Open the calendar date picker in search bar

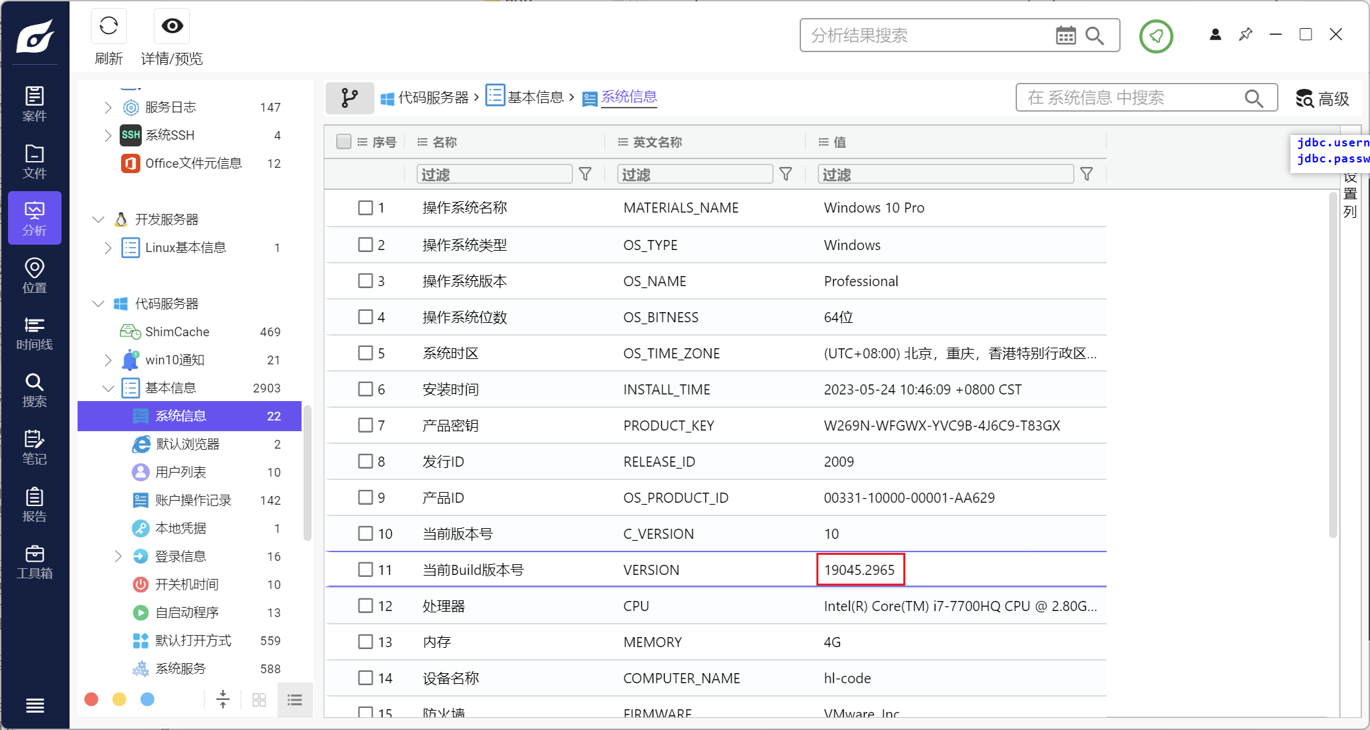pyautogui.click(x=1066, y=35)
